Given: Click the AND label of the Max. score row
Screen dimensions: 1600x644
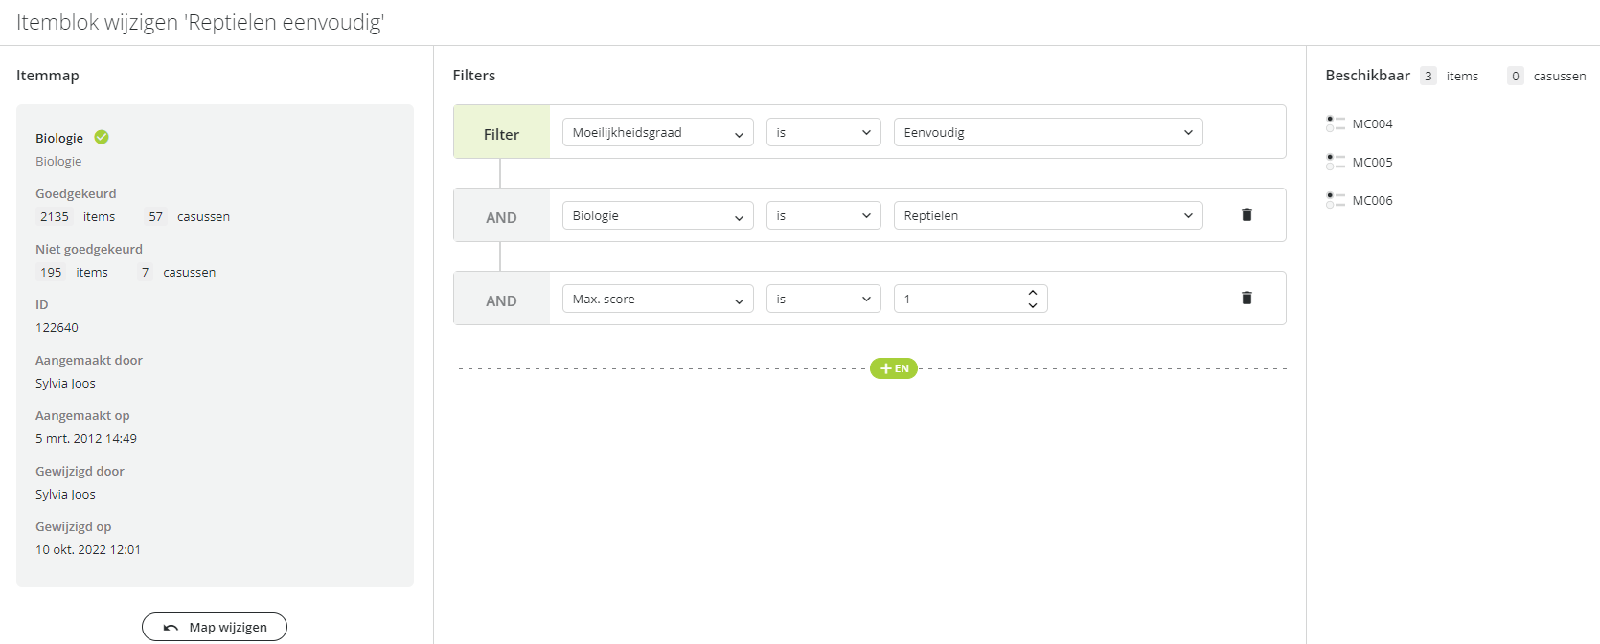Looking at the screenshot, I should 501,300.
